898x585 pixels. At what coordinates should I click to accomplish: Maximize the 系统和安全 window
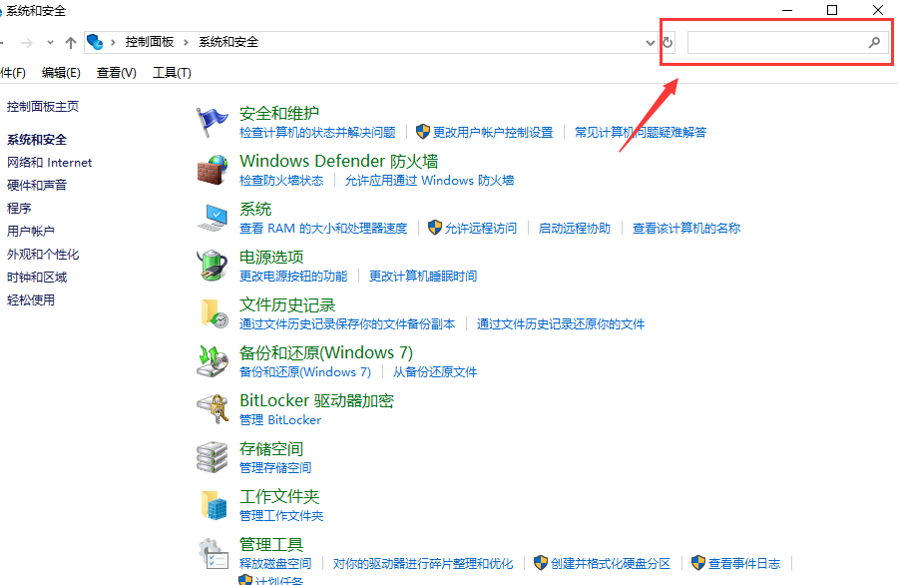(832, 10)
